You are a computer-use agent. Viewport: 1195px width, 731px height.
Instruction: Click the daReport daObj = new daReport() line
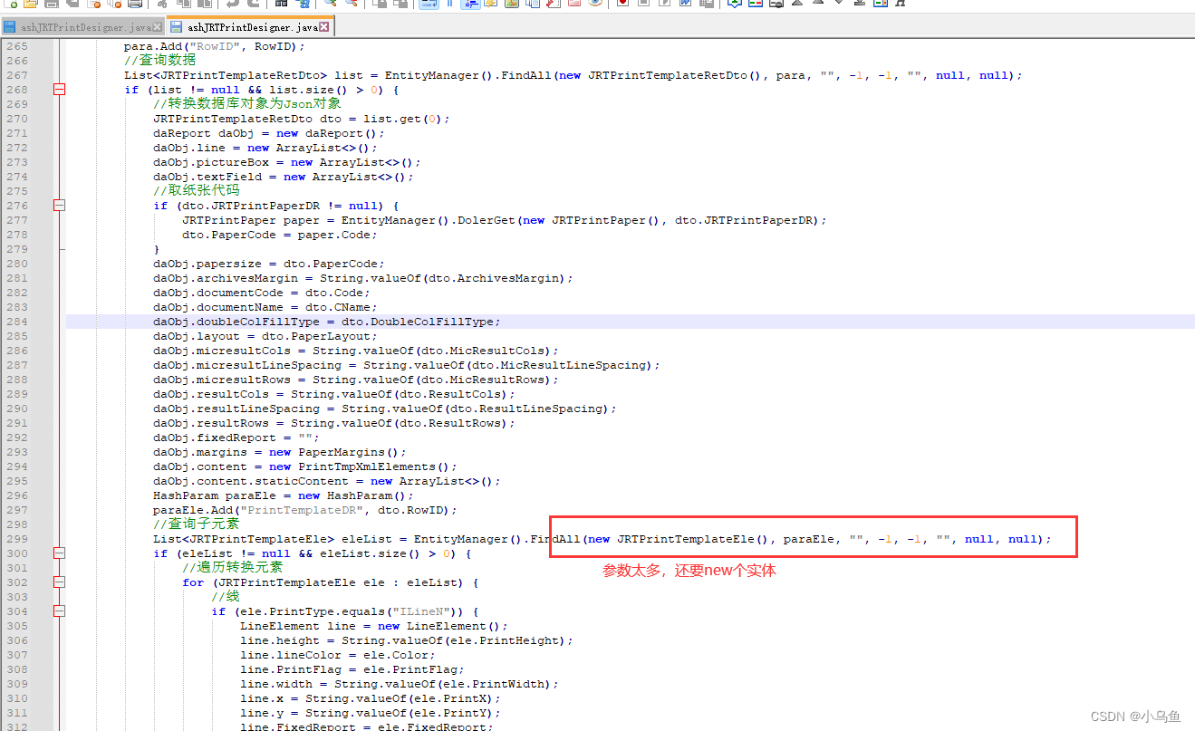[x=269, y=133]
